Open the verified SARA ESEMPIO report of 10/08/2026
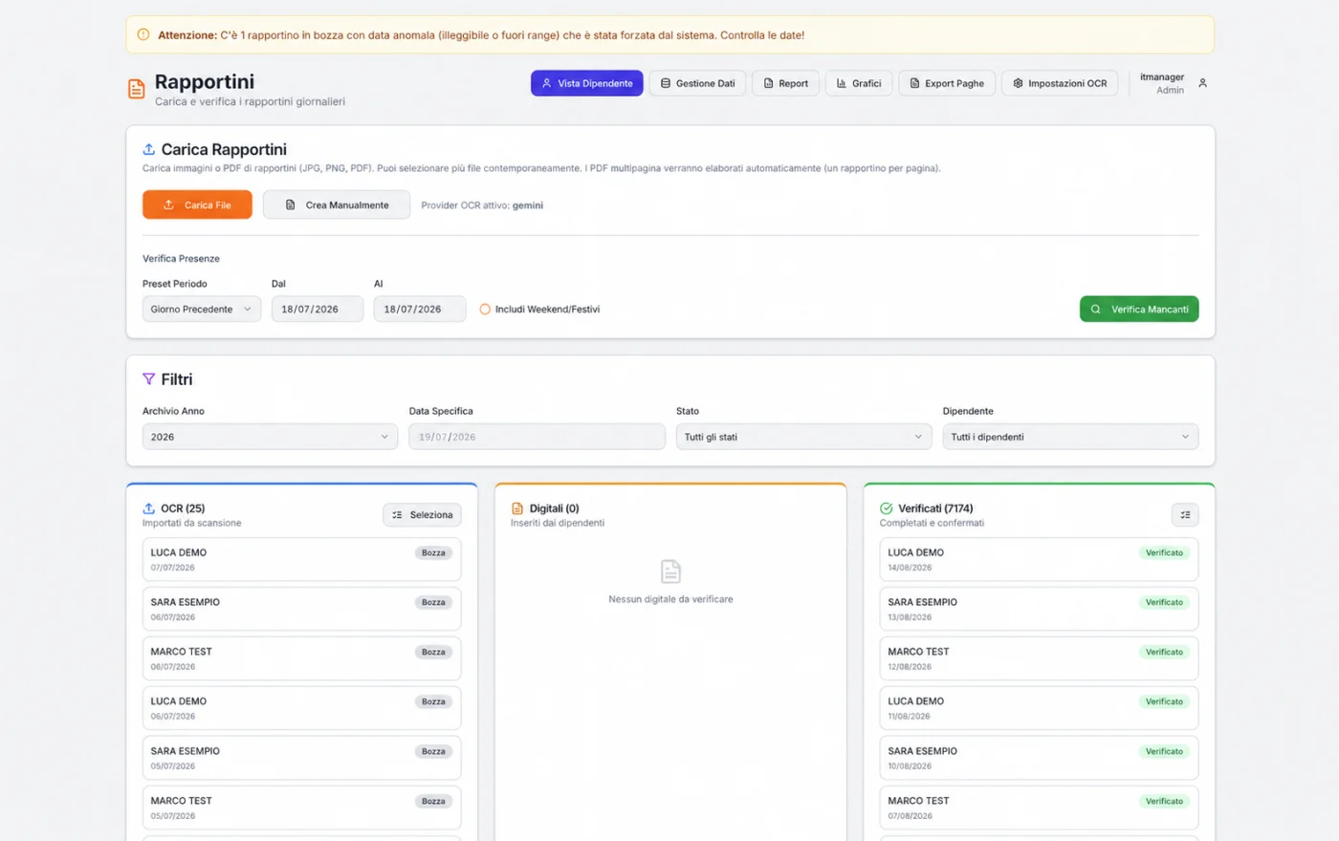Image resolution: width=1339 pixels, height=841 pixels. pos(1039,758)
